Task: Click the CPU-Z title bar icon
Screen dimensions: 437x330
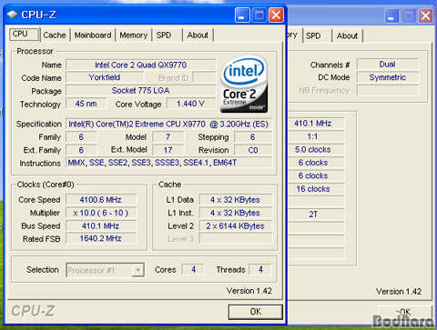Action: (x=12, y=15)
